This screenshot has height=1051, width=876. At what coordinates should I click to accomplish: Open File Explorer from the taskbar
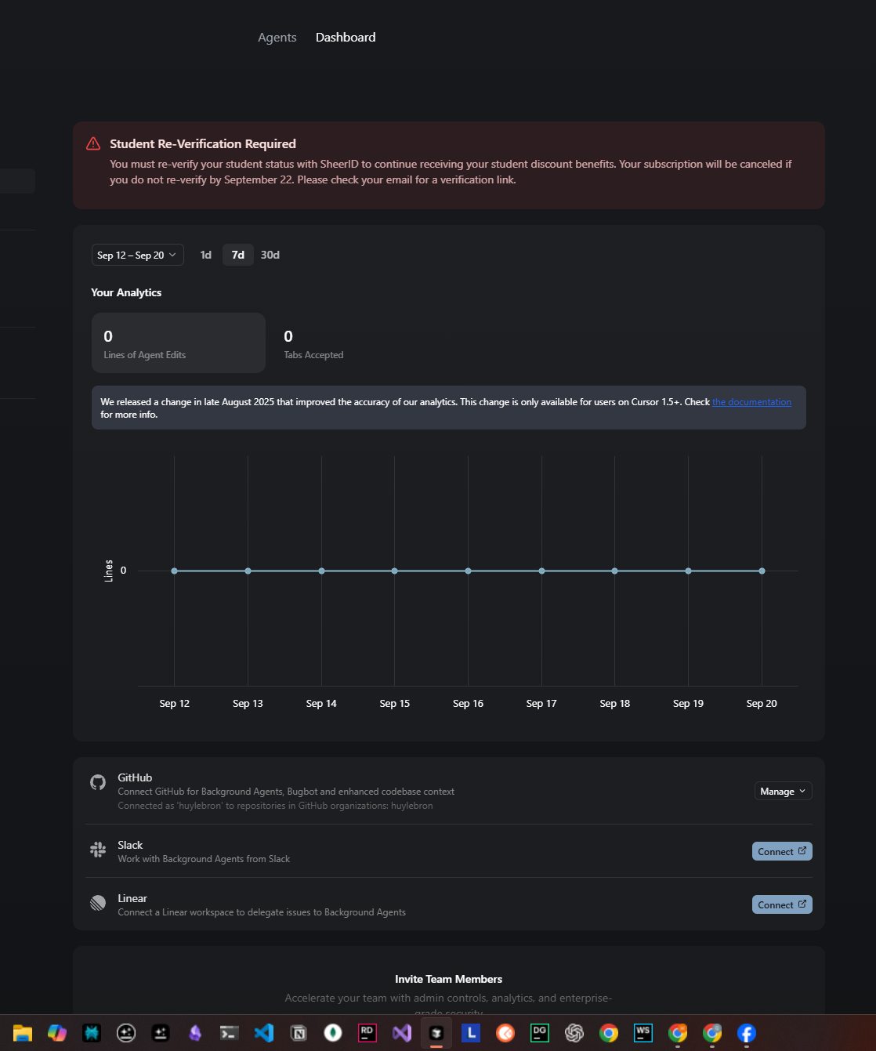(x=23, y=1033)
